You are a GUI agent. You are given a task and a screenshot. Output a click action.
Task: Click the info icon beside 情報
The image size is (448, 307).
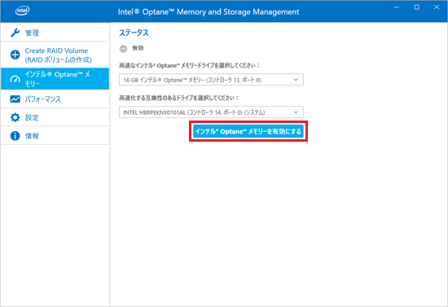(15, 136)
